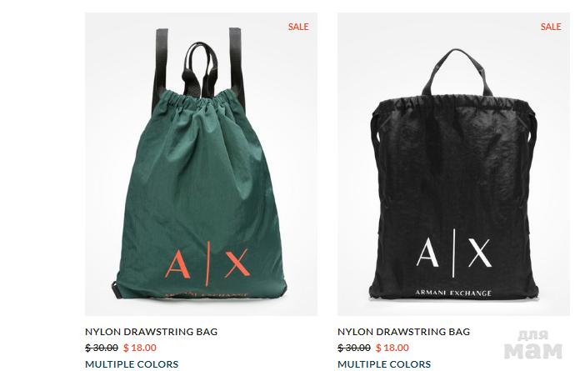Image resolution: width=575 pixels, height=371 pixels.
Task: Click the ARMANI EXCHANGE text on black bag
Action: 453,293
